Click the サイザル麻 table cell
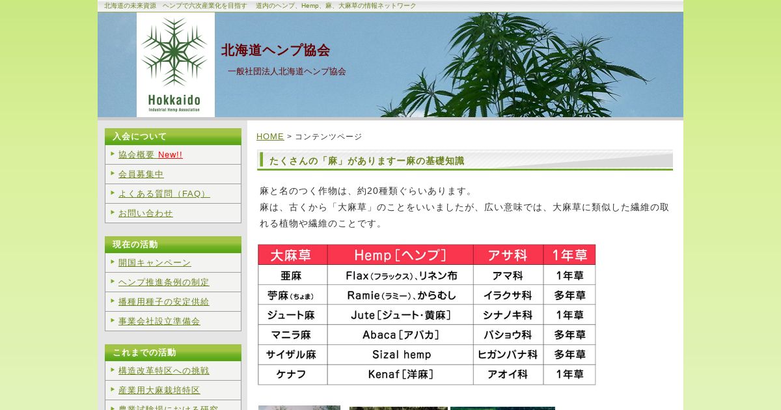The width and height of the screenshot is (781, 410). pyautogui.click(x=293, y=355)
